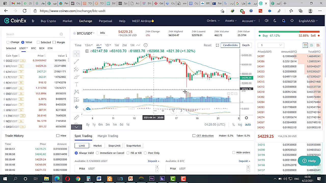Open order book depth precision dropdown
Image resolution: width=326 pixels, height=183 pixels.
coord(270,45)
